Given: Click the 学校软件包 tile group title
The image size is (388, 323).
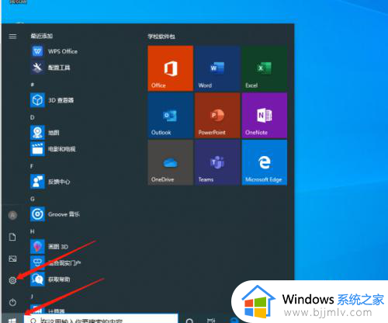Looking at the screenshot, I should tap(161, 36).
